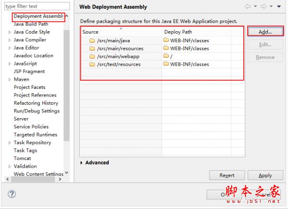
Task: Expand the Maven node
Action: click(10, 79)
